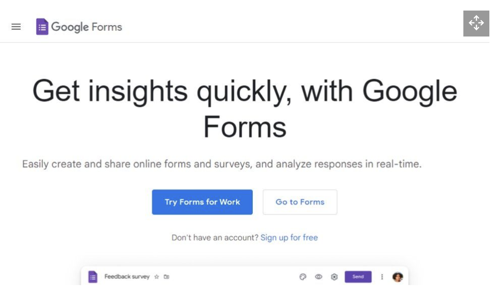491x292 pixels.
Task: Click the move to folder icon
Action: tap(166, 277)
